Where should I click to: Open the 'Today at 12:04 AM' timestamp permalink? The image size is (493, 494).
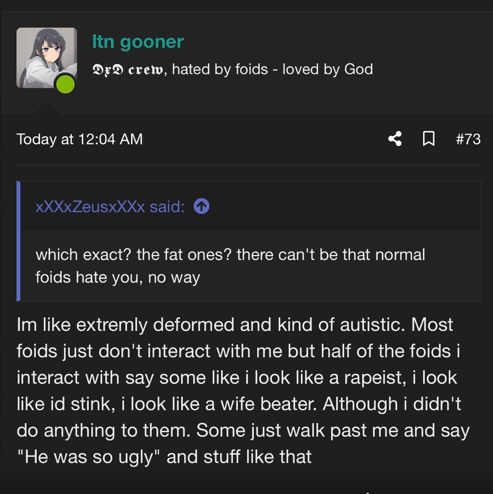80,139
